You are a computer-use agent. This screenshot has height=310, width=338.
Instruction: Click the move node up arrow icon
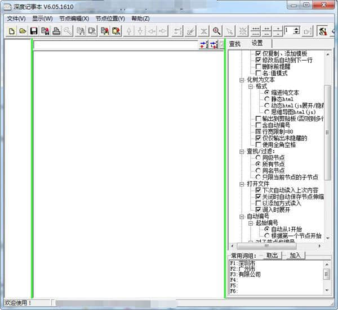pos(129,31)
